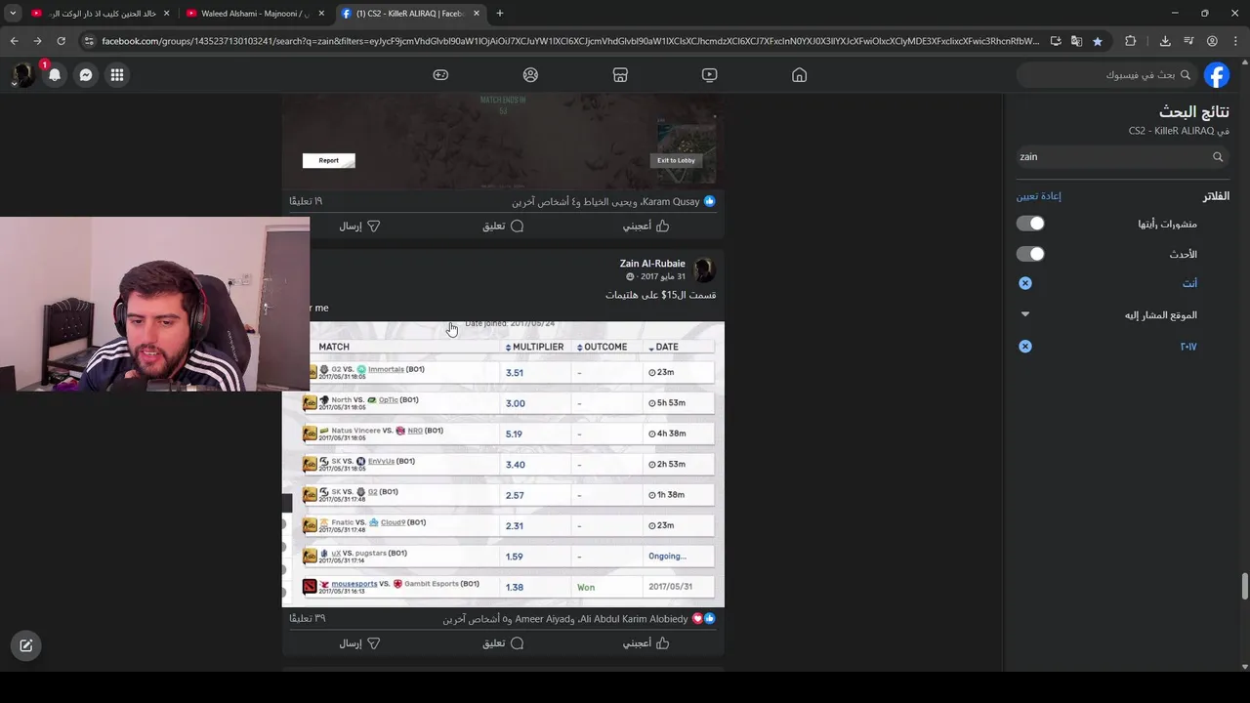Comment on the upper post
Screen dimensions: 1250x703
point(503,226)
